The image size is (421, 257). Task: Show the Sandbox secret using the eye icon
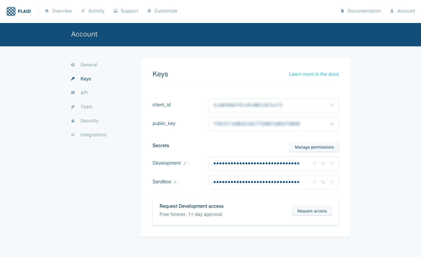[x=314, y=182]
